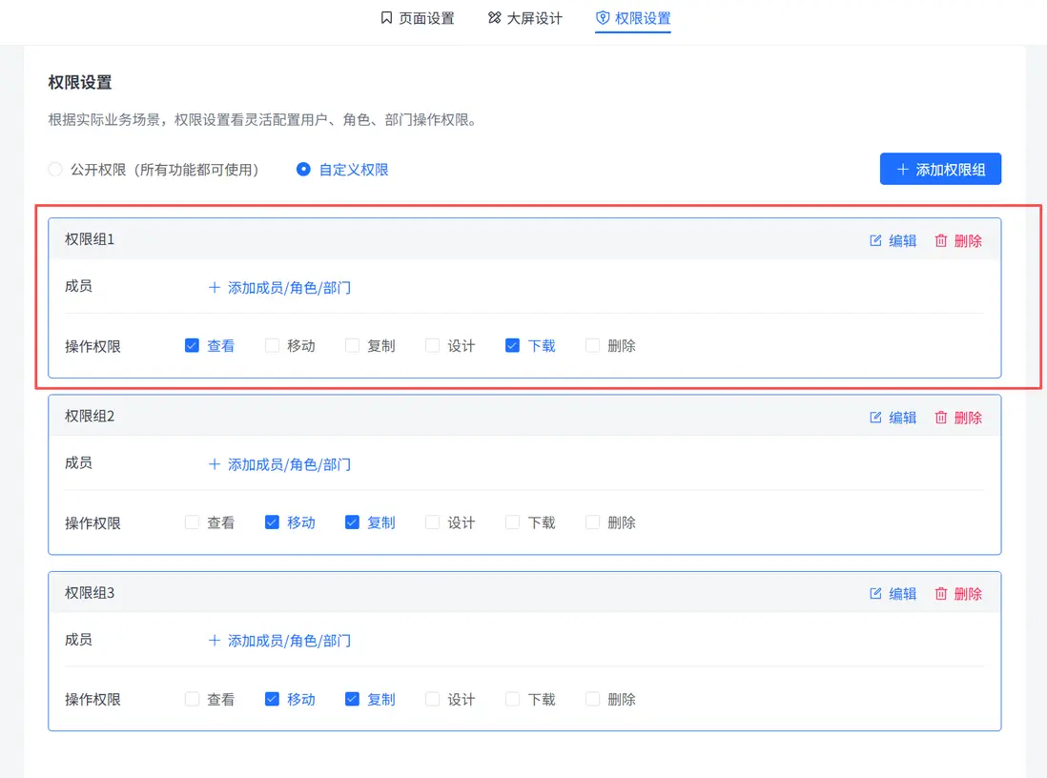Click the edit pencil icon for 权限组3
The height and width of the screenshot is (778, 1047).
tap(875, 594)
